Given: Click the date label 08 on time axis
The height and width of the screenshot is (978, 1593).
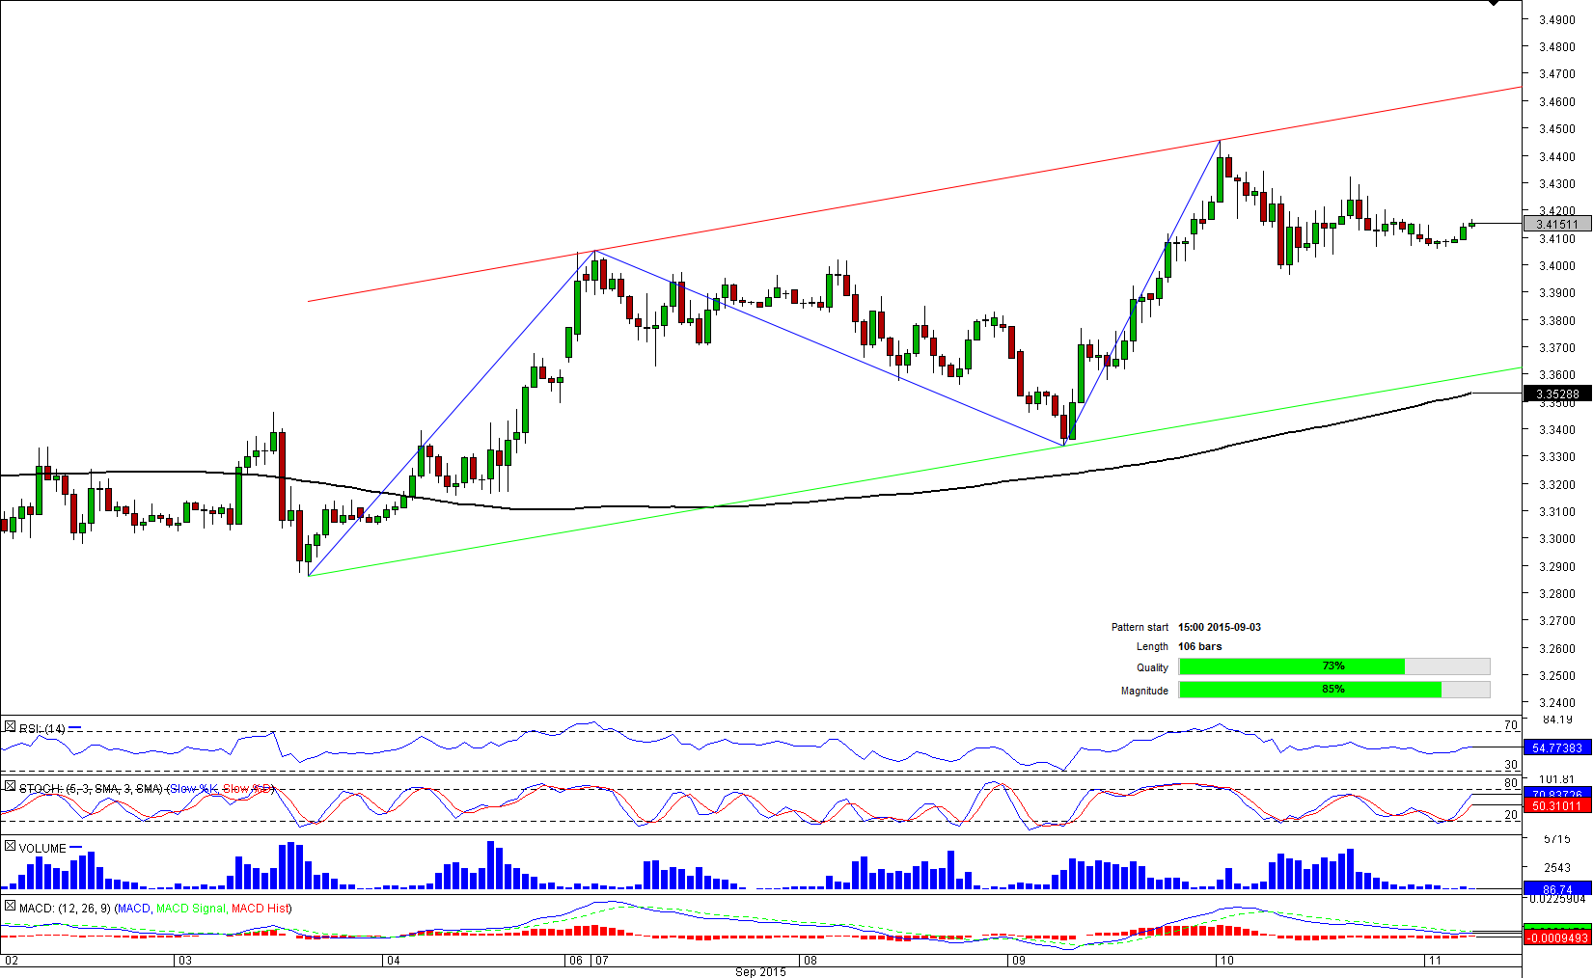Looking at the screenshot, I should tap(810, 961).
